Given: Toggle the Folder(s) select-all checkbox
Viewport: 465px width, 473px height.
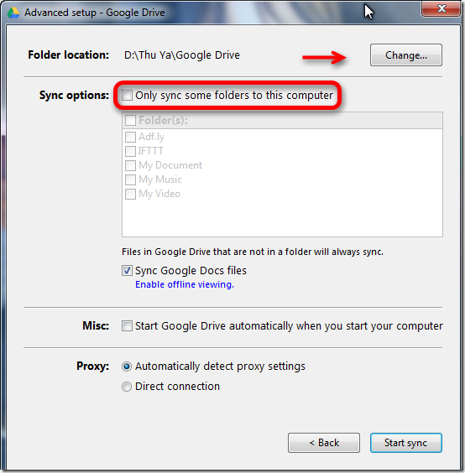Looking at the screenshot, I should click(x=130, y=121).
